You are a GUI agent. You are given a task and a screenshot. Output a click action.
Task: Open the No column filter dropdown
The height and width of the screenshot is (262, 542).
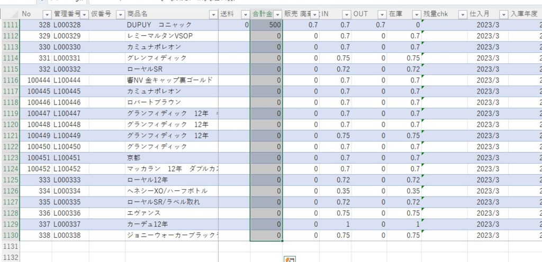[x=48, y=14]
